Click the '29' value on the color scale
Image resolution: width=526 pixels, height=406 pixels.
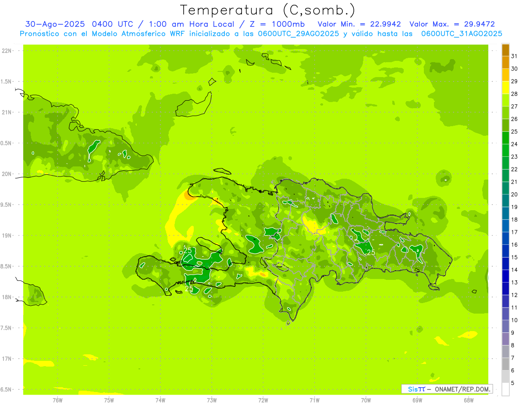click(515, 81)
